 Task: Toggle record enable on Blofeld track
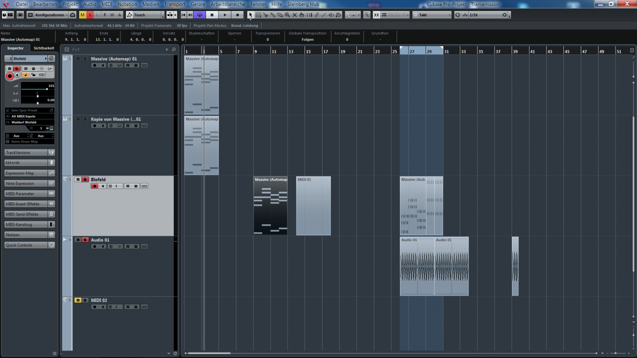pyautogui.click(x=95, y=186)
